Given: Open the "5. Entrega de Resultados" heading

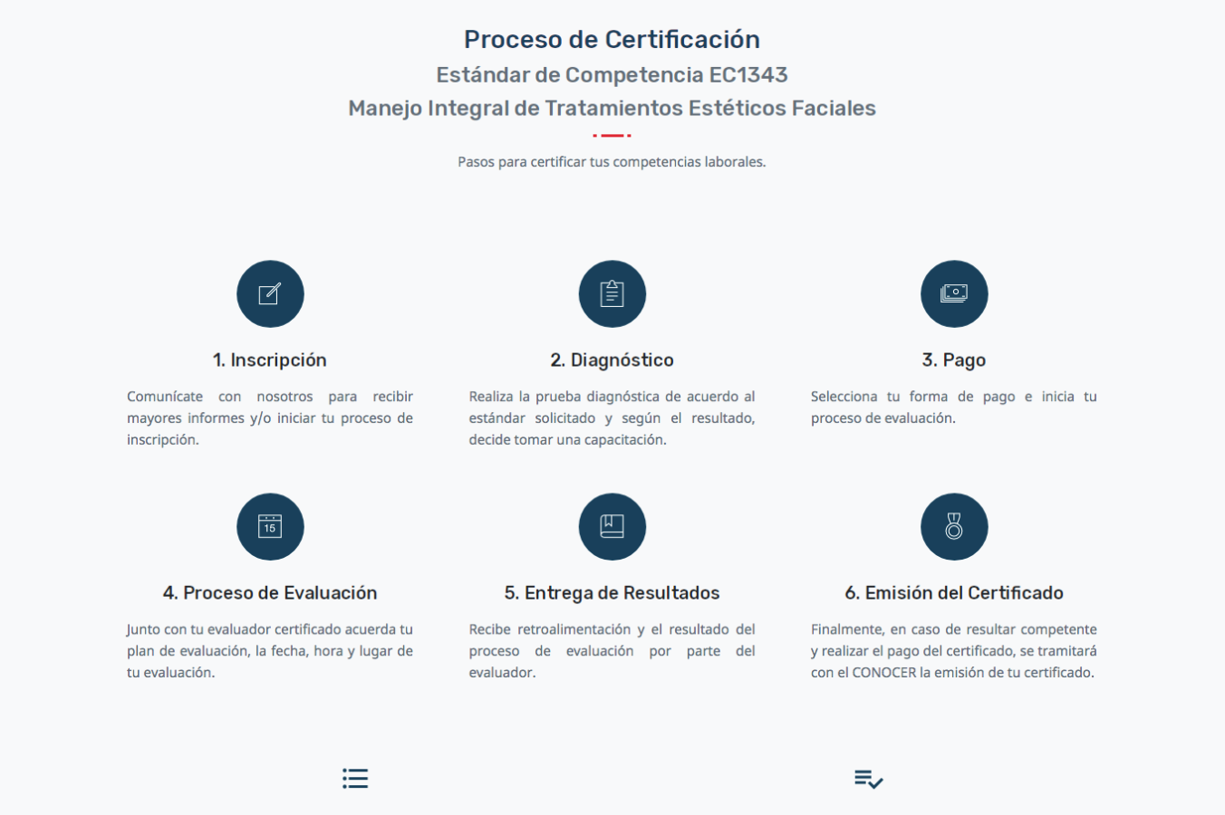Looking at the screenshot, I should (x=612, y=593).
